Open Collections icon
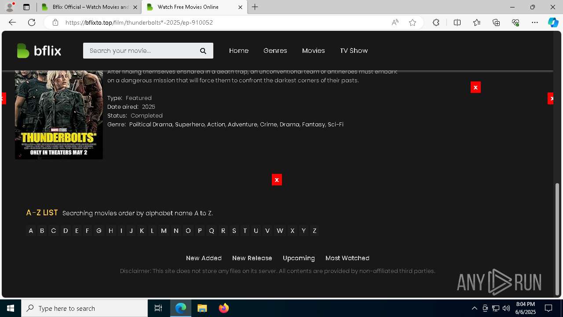This screenshot has width=563, height=317. (496, 22)
